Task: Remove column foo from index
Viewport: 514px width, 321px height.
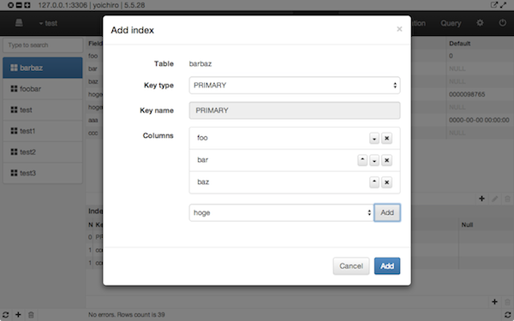Action: [386, 138]
